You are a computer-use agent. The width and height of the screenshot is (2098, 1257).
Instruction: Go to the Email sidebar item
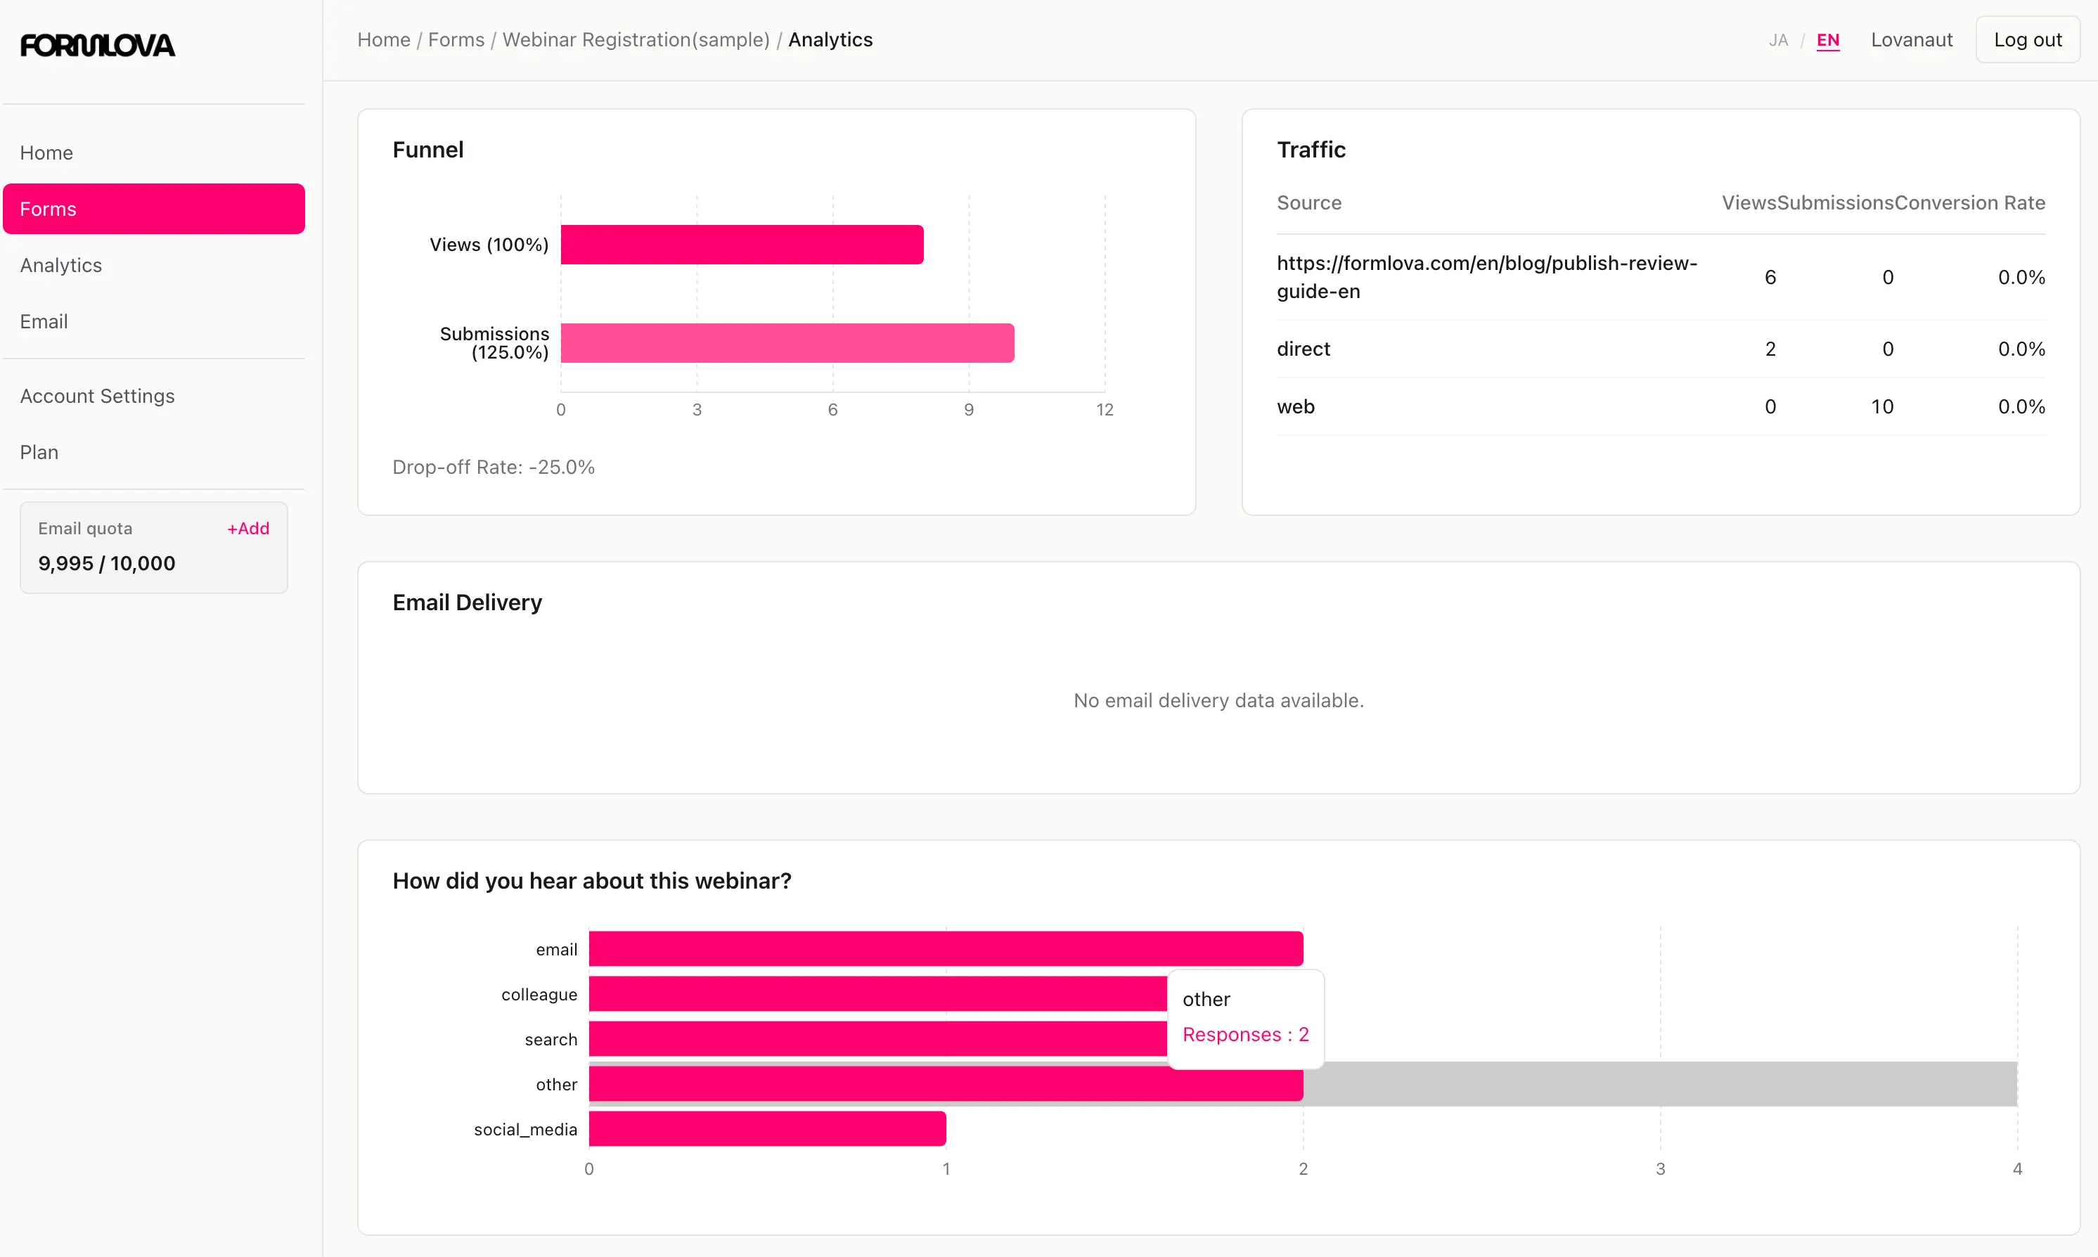44,322
